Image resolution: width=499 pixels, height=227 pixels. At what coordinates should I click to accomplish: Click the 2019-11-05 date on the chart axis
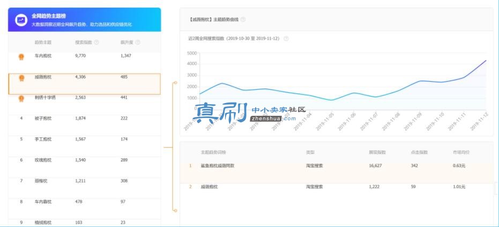point(325,122)
